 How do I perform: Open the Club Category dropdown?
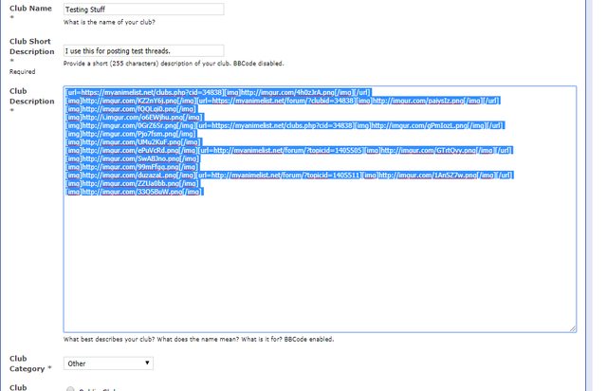click(x=108, y=363)
